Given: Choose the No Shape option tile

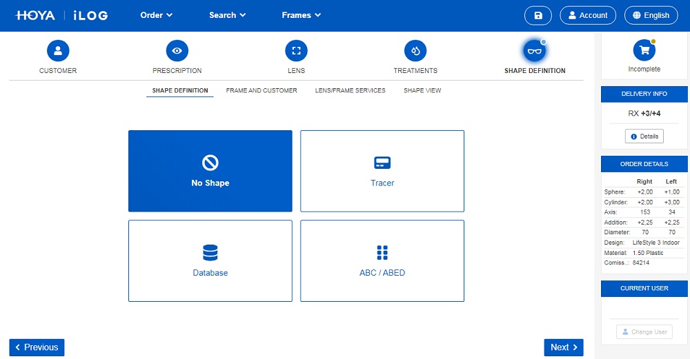Looking at the screenshot, I should (210, 171).
